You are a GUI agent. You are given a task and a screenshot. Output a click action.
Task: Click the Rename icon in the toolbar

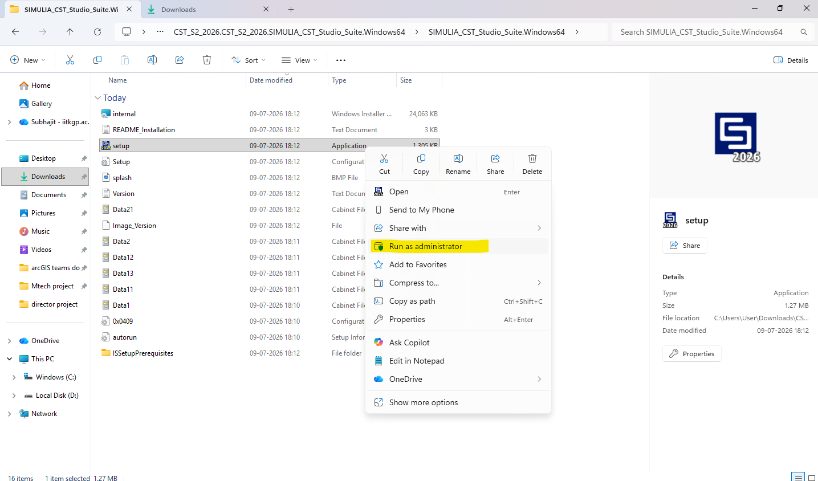coord(152,60)
